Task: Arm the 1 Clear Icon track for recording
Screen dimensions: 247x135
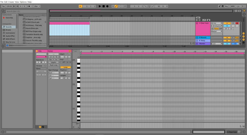Action: coord(237,23)
